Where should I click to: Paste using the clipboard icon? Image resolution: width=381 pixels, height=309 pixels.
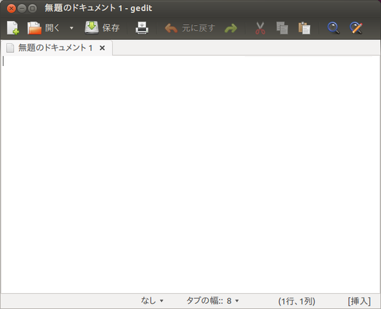(x=304, y=28)
